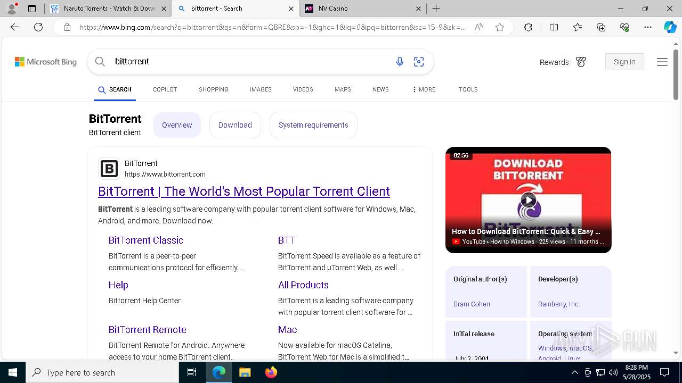Open the BTT sitelink

[x=287, y=240]
